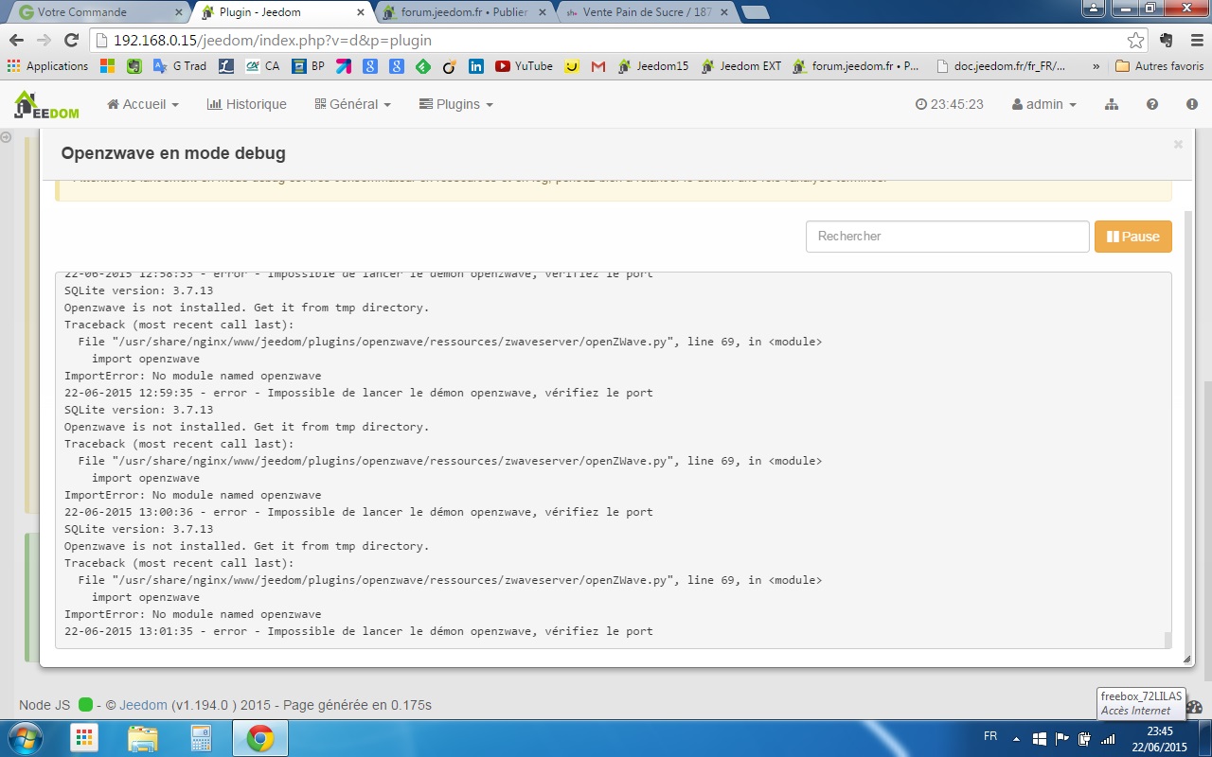The image size is (1212, 757).
Task: Open the BP bookmark
Action: point(309,66)
